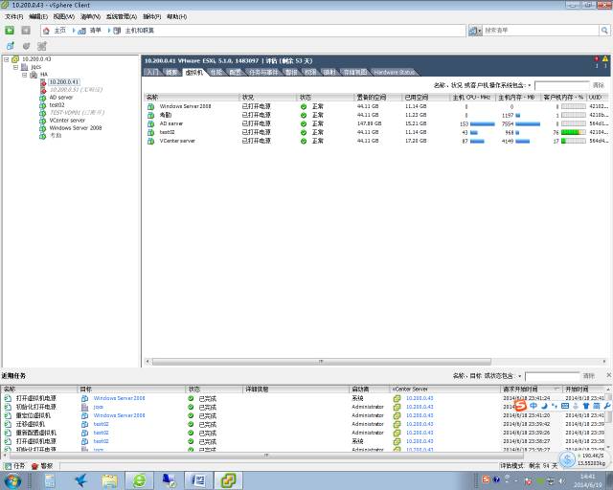Click the 主机和群集 hosts and clusters breadcrumb icon
613x490 pixels.
tap(117, 31)
